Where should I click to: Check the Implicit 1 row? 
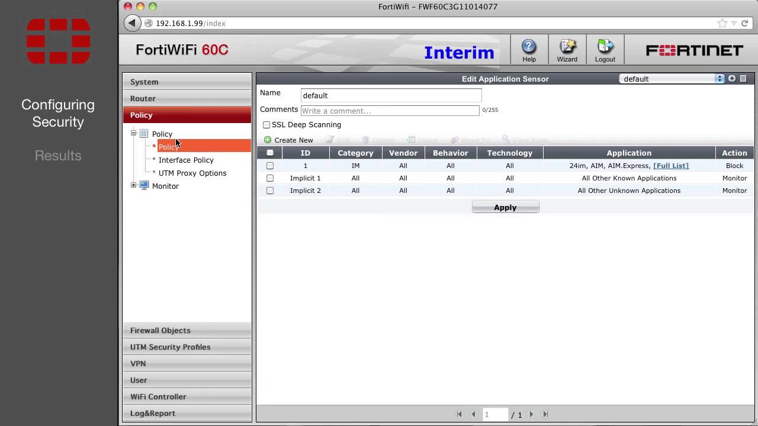tap(270, 178)
